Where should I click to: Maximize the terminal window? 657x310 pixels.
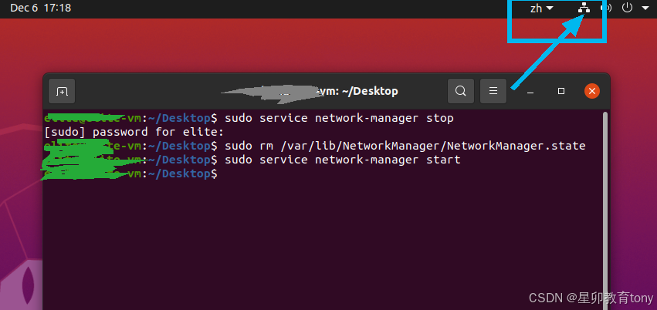point(561,91)
